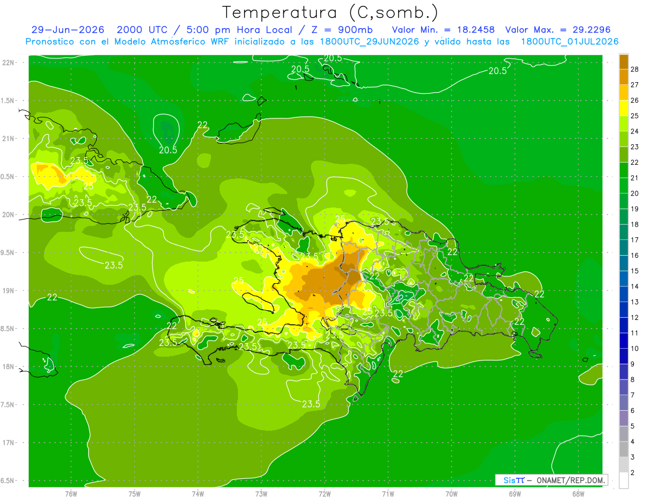
Task: Pick the legend color band above 28
Action: (x=624, y=62)
